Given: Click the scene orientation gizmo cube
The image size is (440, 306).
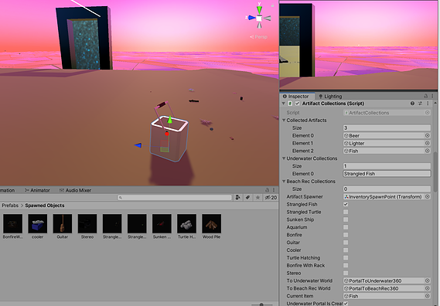Looking at the screenshot, I should coord(259,19).
